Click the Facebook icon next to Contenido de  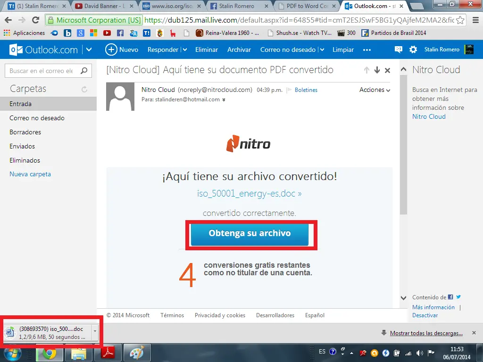[450, 297]
